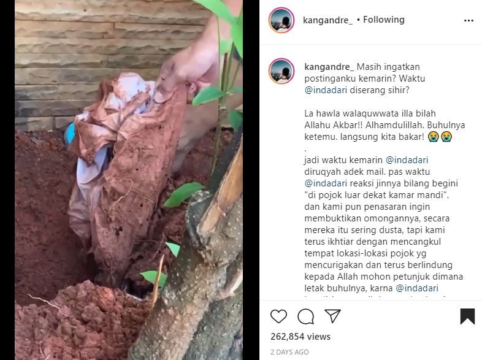Open kangandre_ username in caption
The width and height of the screenshot is (482, 360).
(329, 67)
